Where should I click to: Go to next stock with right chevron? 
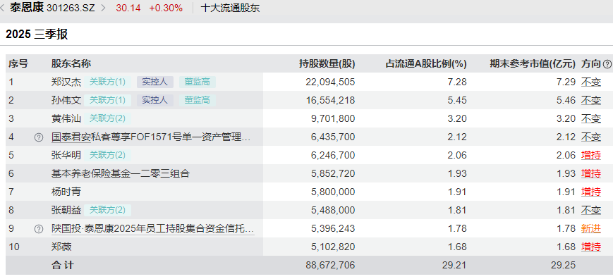pyautogui.click(x=103, y=8)
